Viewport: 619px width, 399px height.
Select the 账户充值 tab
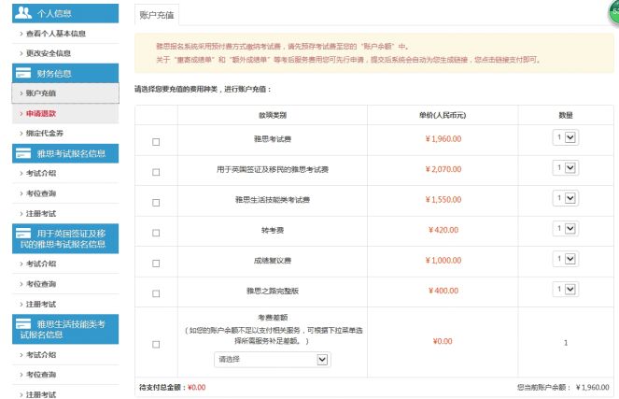pyautogui.click(x=157, y=15)
